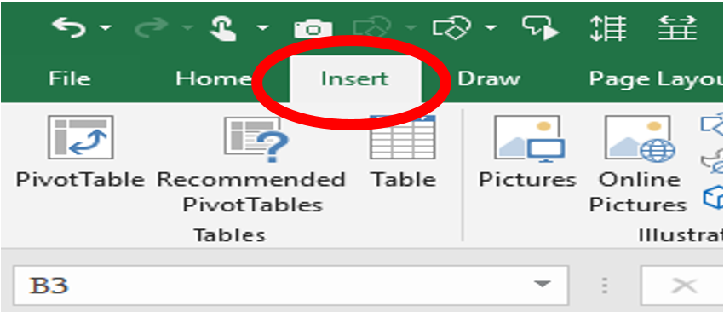Switch to the Draw tab
The height and width of the screenshot is (312, 724).
tap(489, 79)
